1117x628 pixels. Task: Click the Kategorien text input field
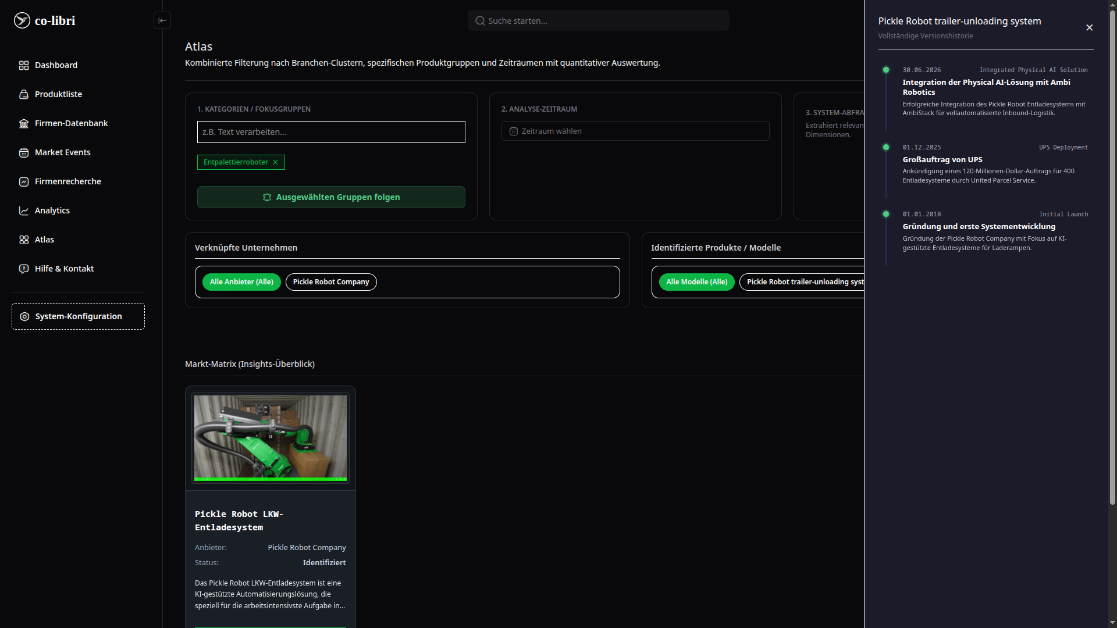click(x=331, y=132)
